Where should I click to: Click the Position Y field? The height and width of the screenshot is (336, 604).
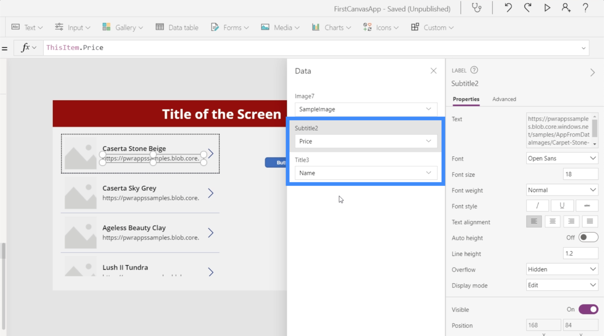(580, 325)
